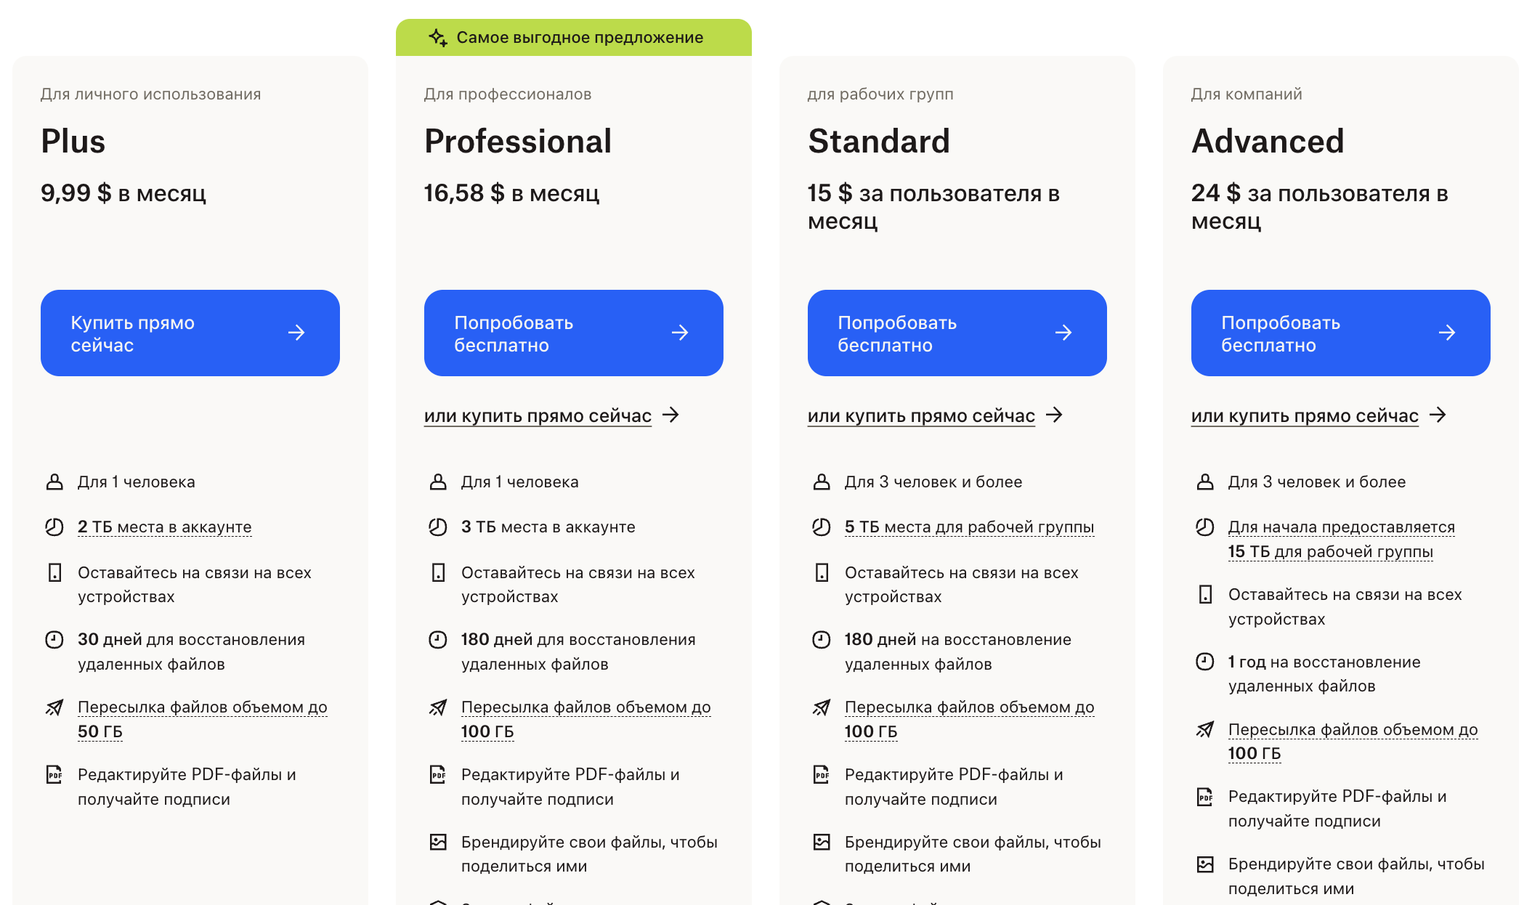The image size is (1540, 905).
Task: Click the person icon in the Advanced plan
Action: pyautogui.click(x=1204, y=482)
